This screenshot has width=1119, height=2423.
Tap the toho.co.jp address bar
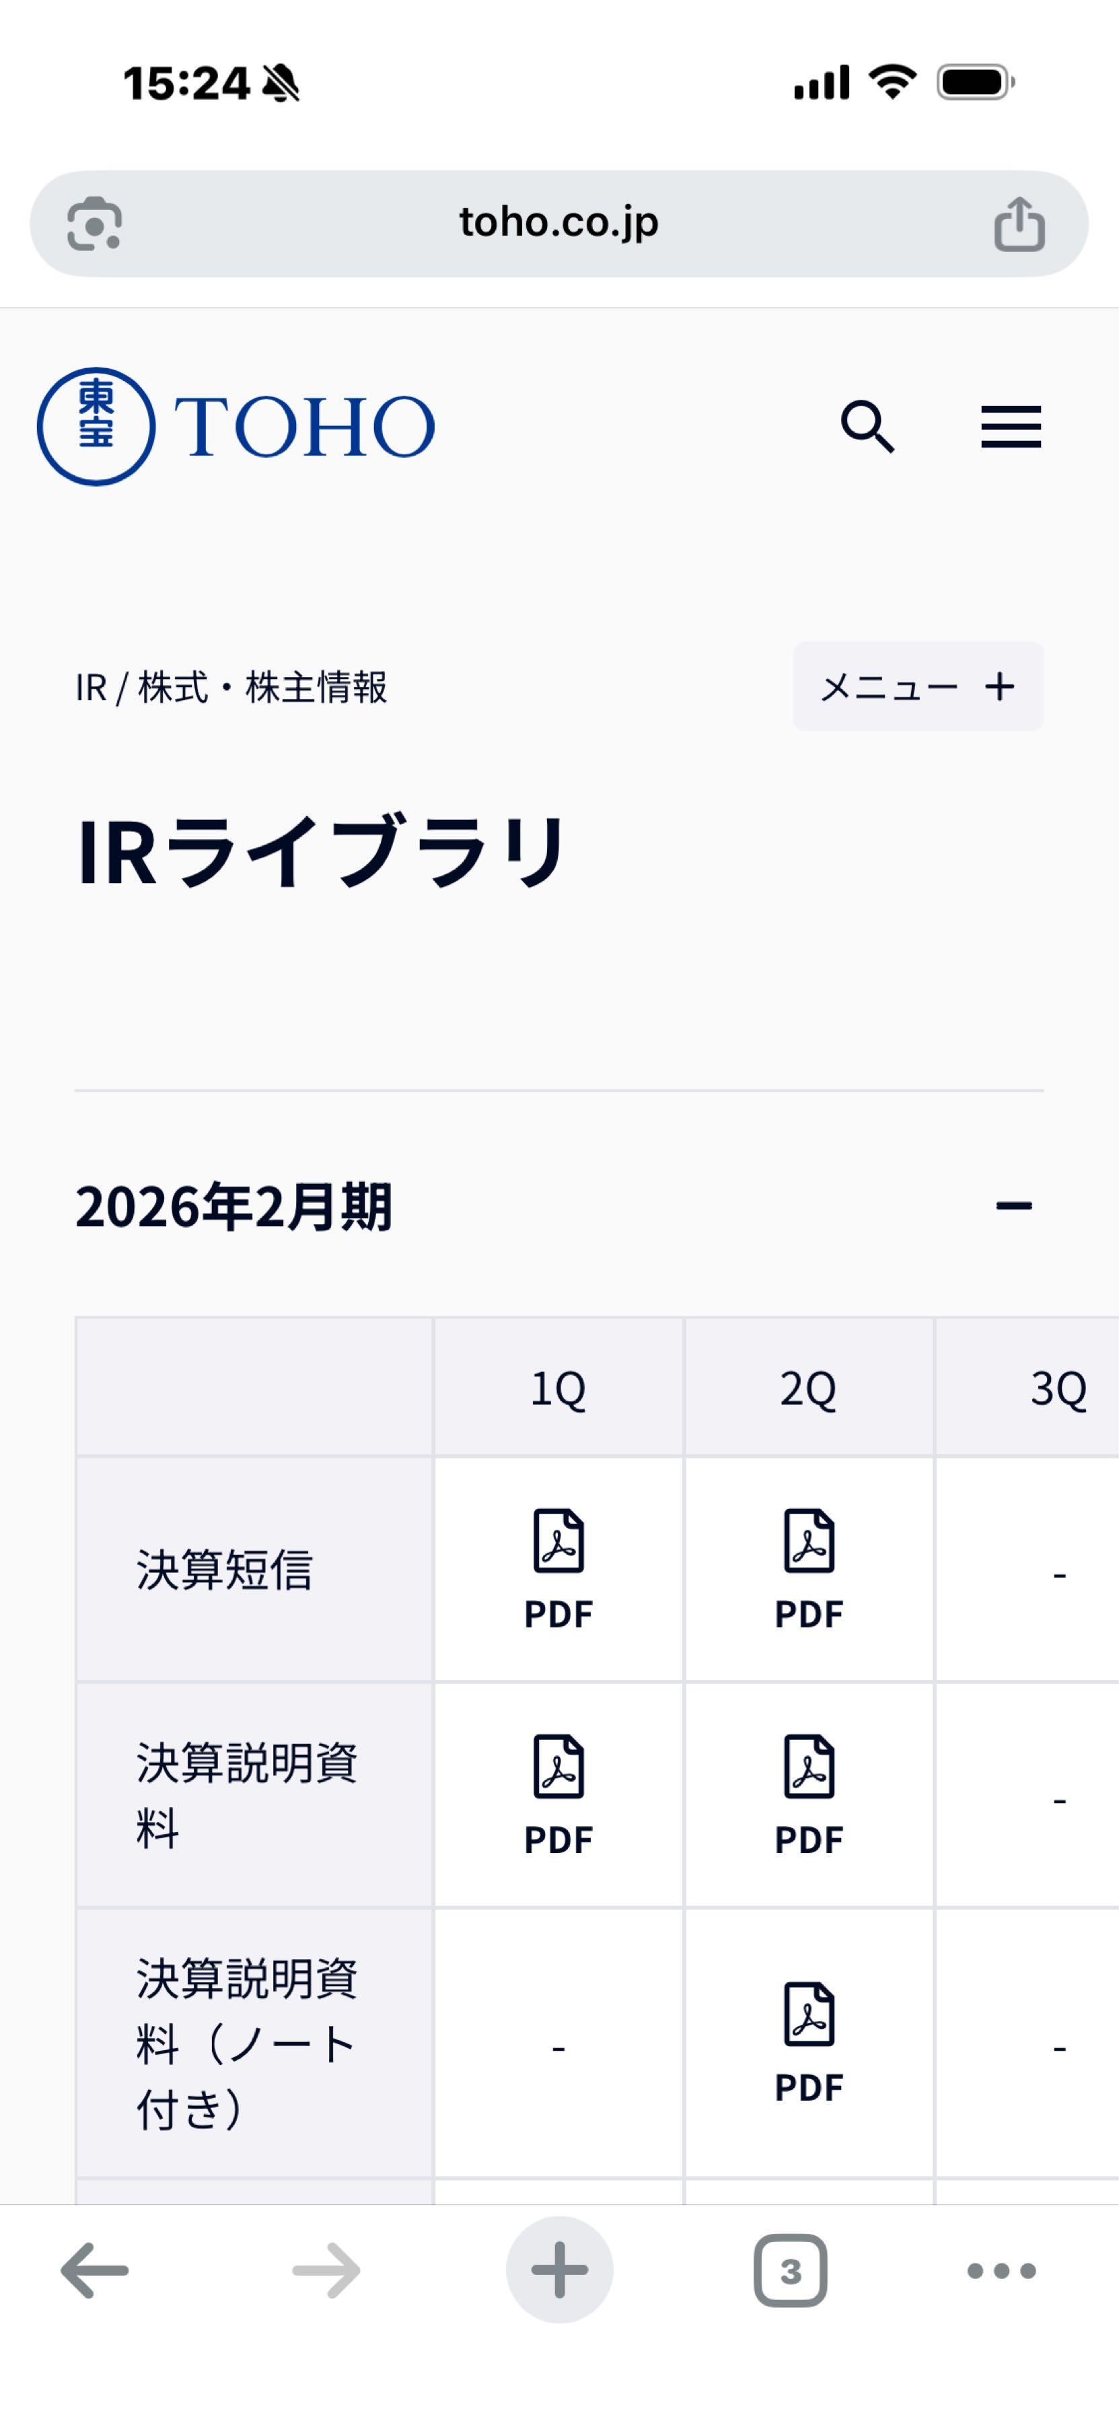[560, 222]
